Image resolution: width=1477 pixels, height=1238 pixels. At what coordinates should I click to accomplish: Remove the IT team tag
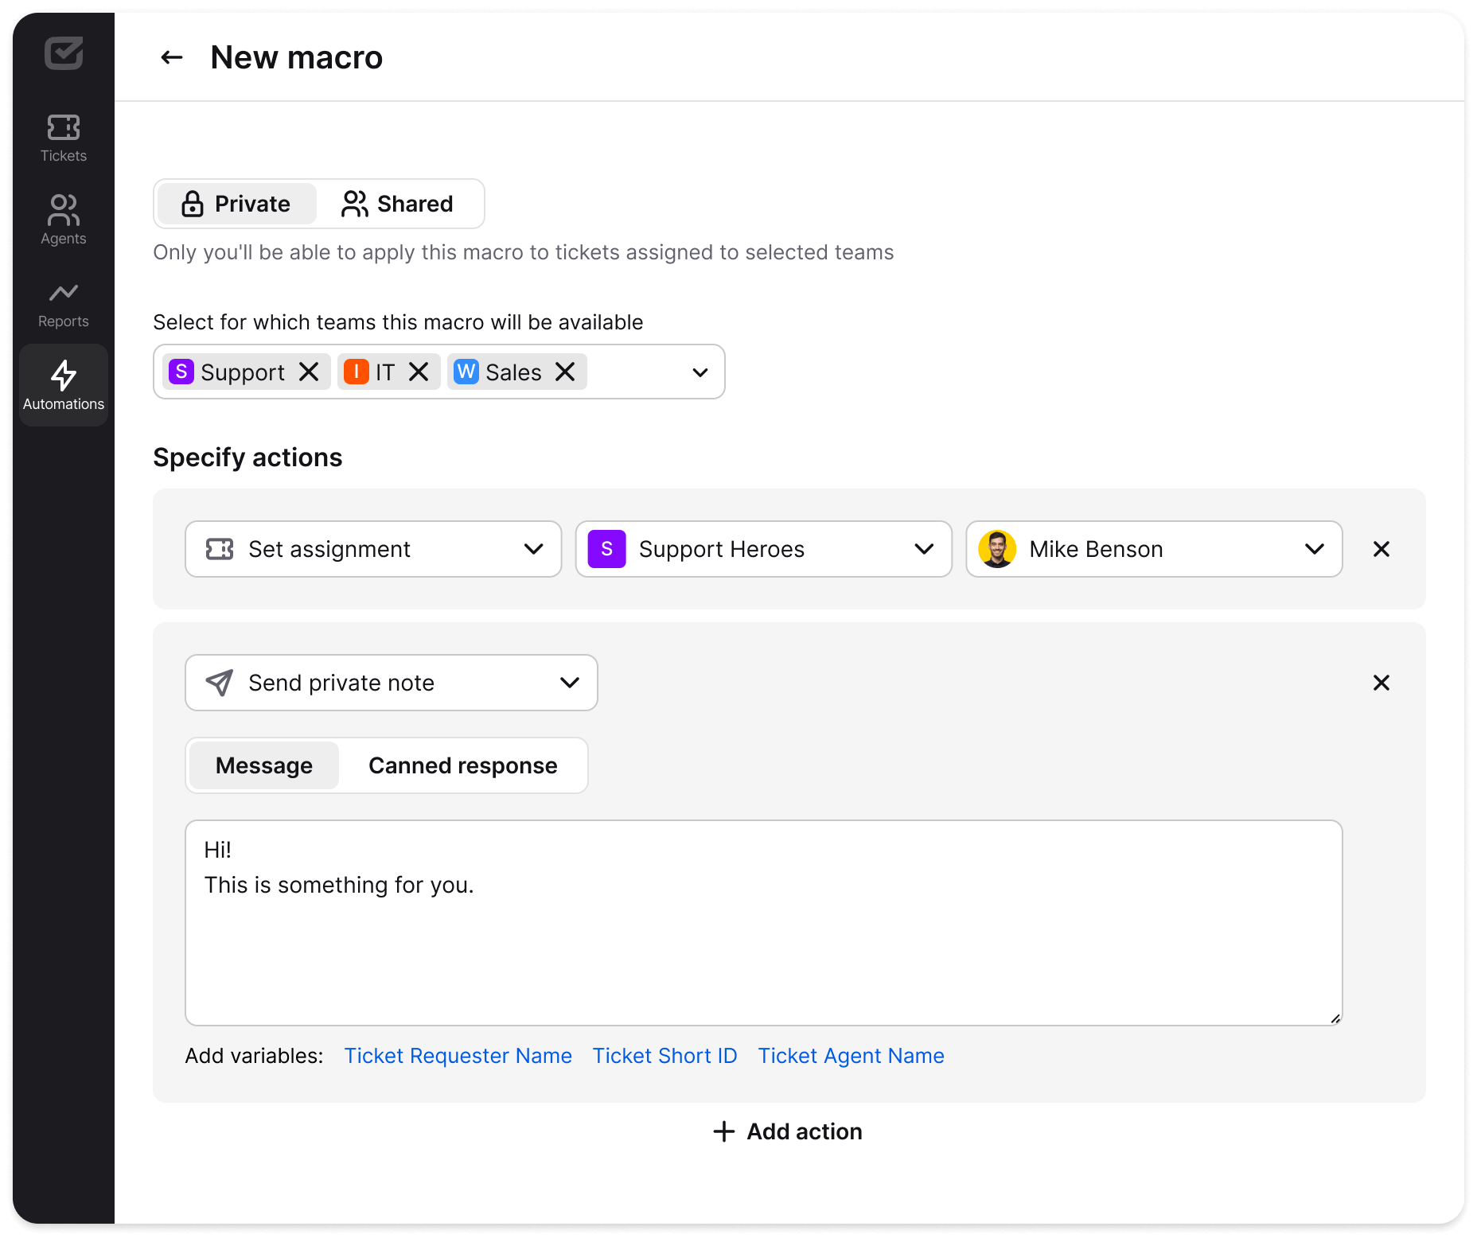(419, 372)
